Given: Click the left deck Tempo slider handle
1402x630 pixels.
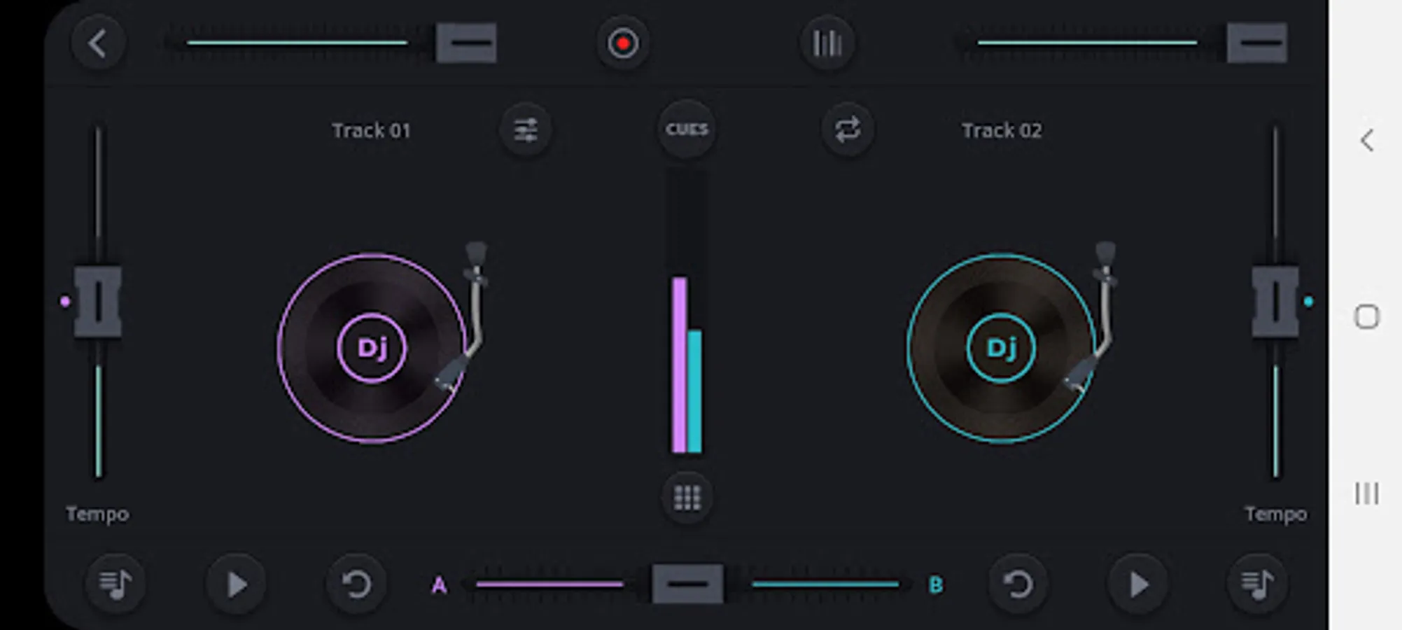Looking at the screenshot, I should (98, 302).
